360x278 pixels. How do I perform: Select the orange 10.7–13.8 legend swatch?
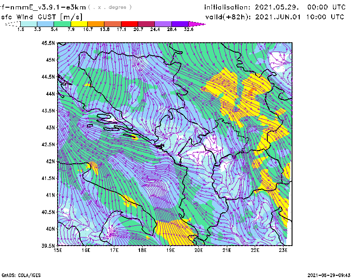click(96, 24)
